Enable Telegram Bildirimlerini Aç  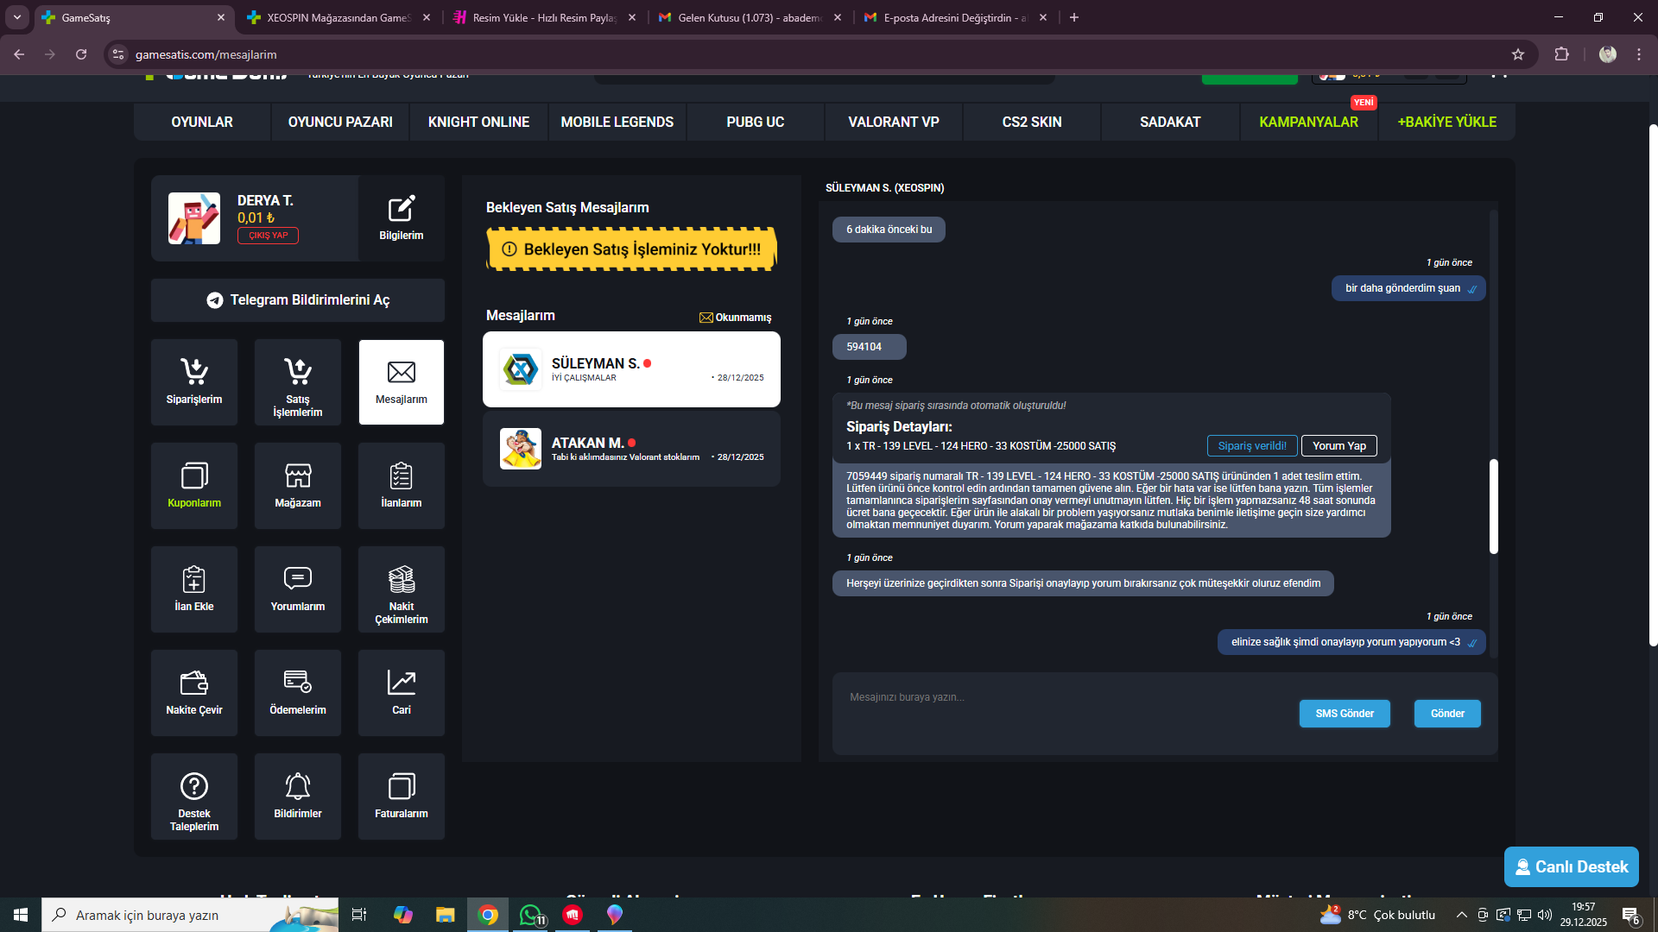pyautogui.click(x=298, y=300)
